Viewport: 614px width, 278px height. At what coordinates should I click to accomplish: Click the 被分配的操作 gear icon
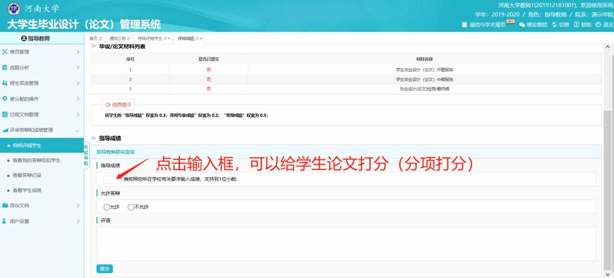(x=5, y=99)
